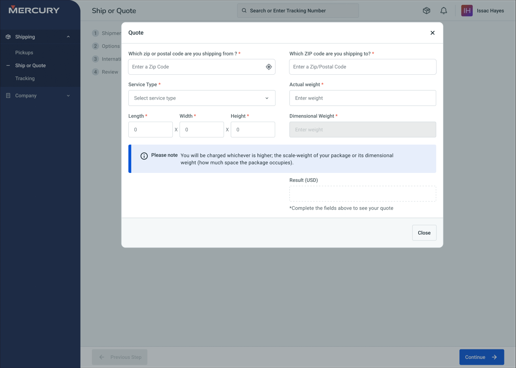Click the Service Type label

pyautogui.click(x=142, y=85)
